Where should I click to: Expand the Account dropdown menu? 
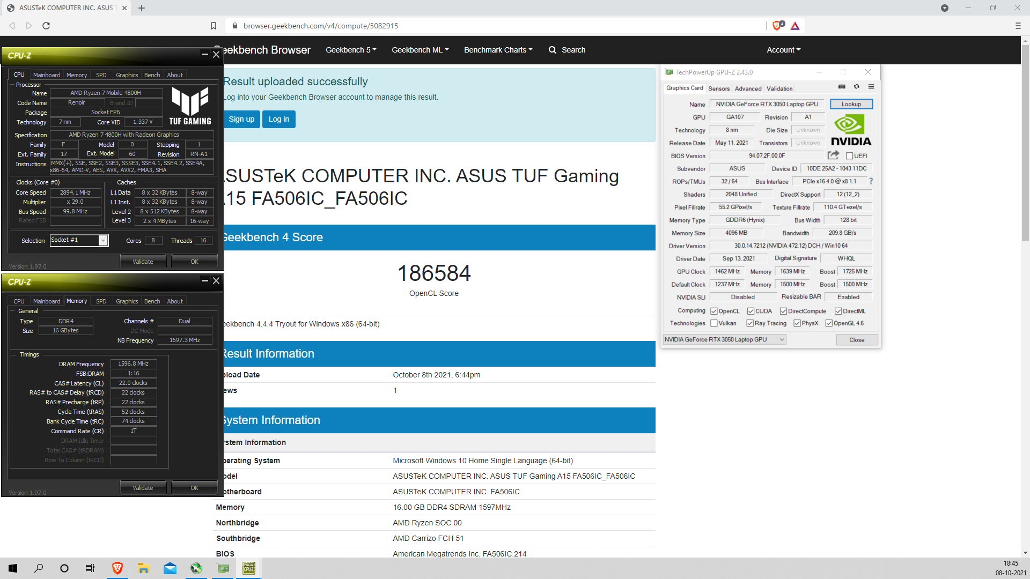784,50
